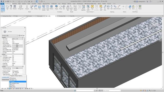Toggle the Sun Path checkbox
The width and height of the screenshot is (164, 92).
[13, 53]
